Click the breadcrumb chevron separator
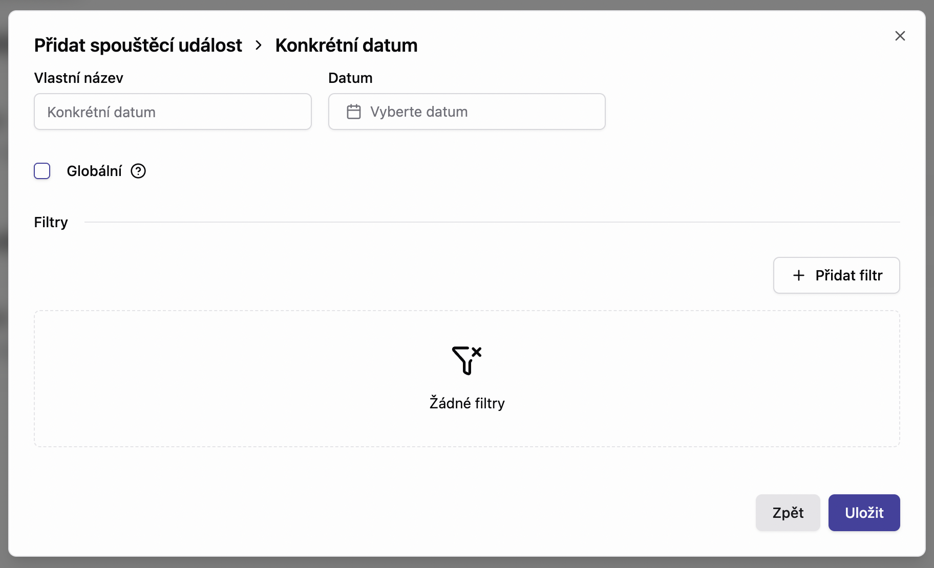Screen dimensions: 934x568 (x=259, y=46)
